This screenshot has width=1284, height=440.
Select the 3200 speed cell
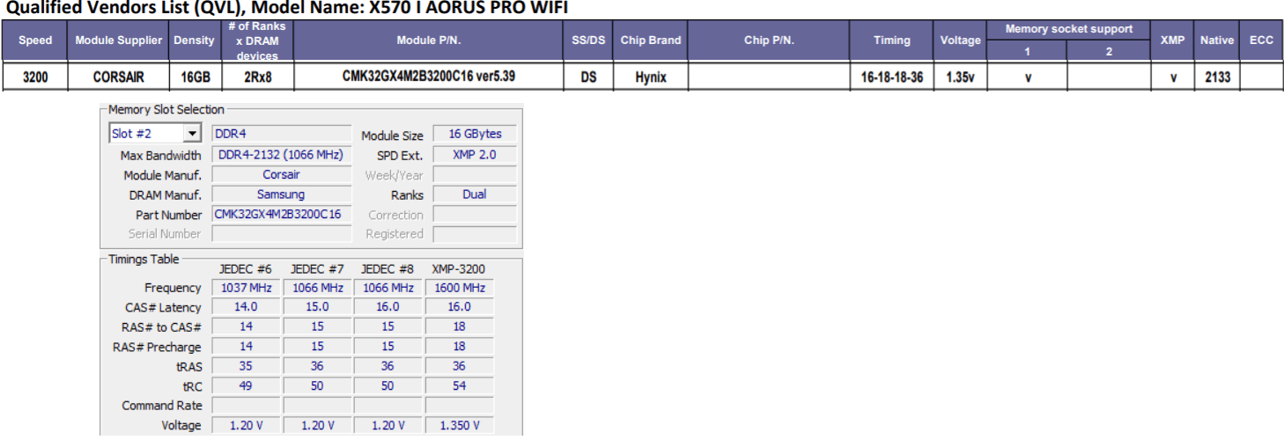(x=35, y=77)
